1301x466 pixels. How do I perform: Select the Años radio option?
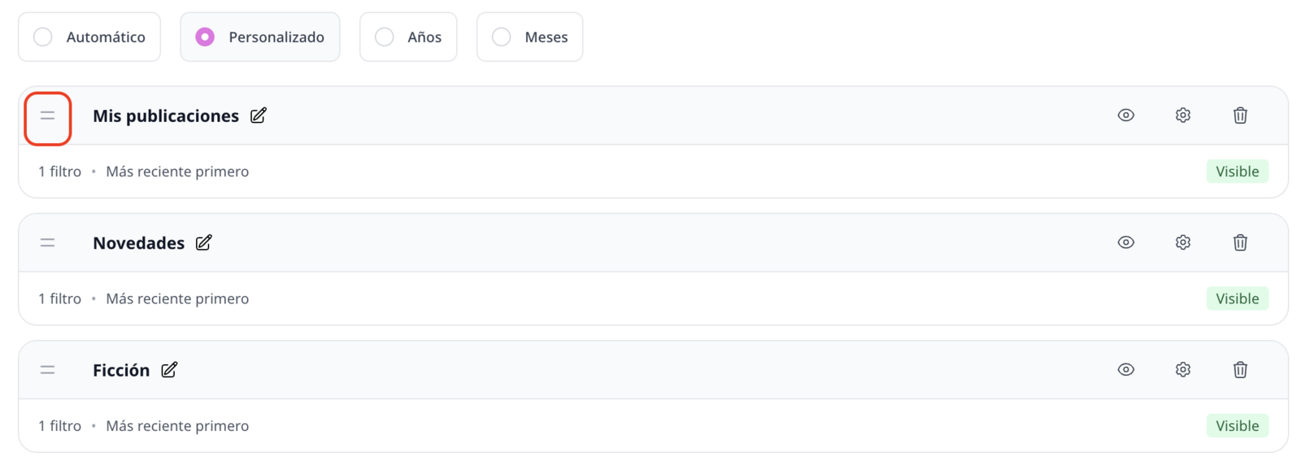click(x=408, y=37)
